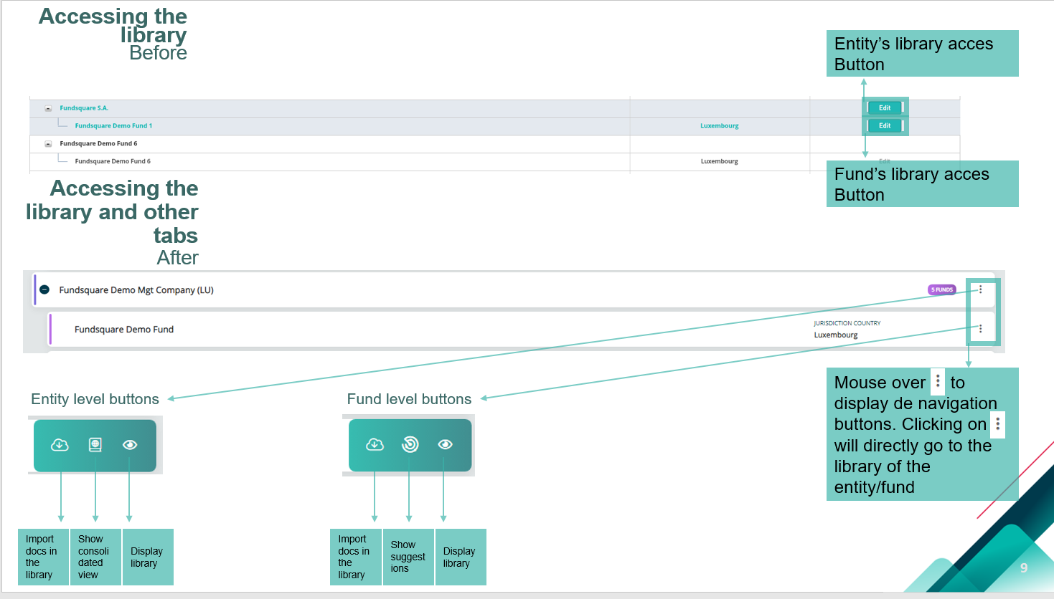The image size is (1054, 599).
Task: Click the slide page number 9
Action: pyautogui.click(x=1024, y=568)
